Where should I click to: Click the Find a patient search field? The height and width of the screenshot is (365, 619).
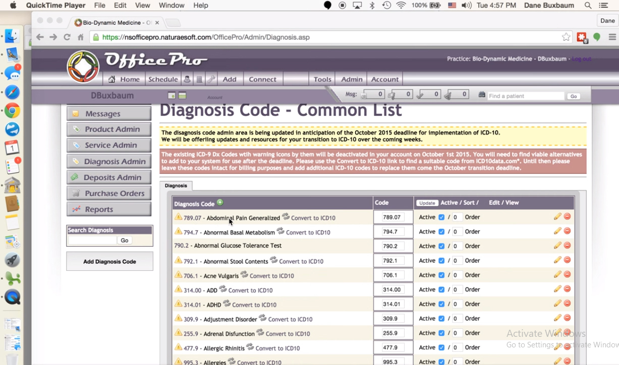(526, 96)
